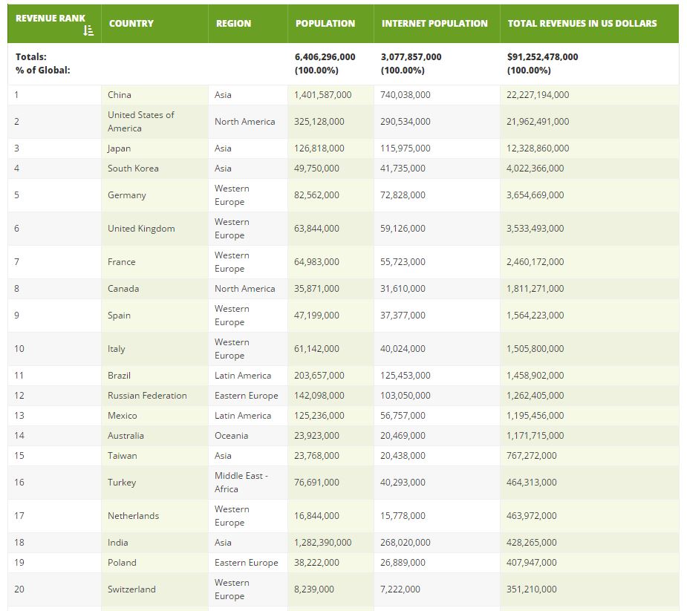Select UK revenue 3,533,493,000

[x=535, y=228]
